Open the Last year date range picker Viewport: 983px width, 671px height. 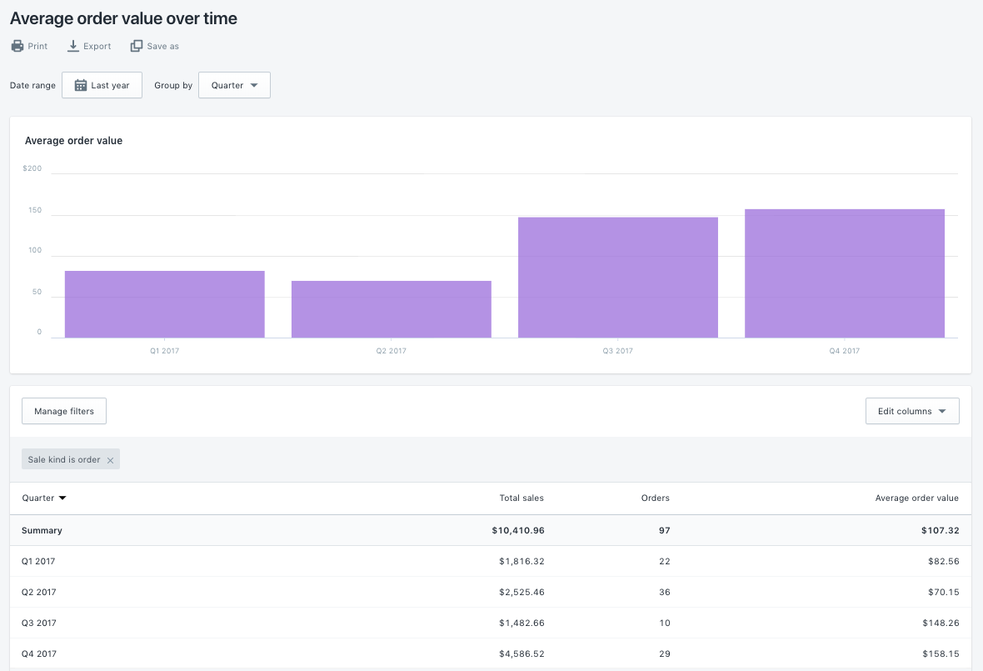coord(102,85)
